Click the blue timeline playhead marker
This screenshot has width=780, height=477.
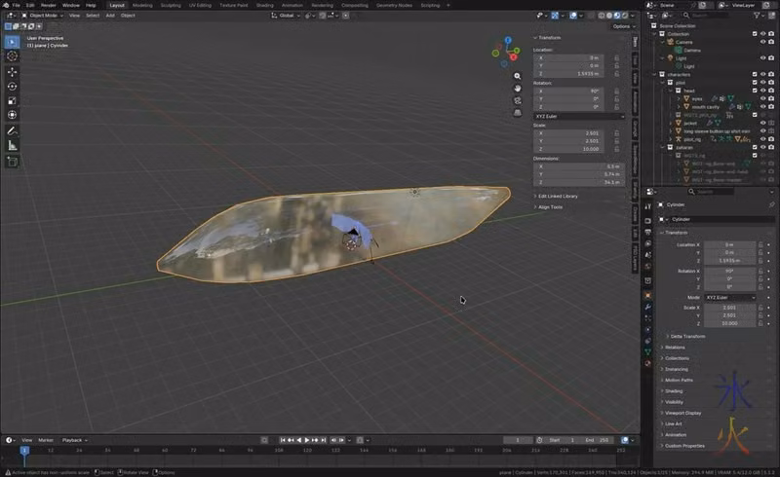pyautogui.click(x=24, y=450)
